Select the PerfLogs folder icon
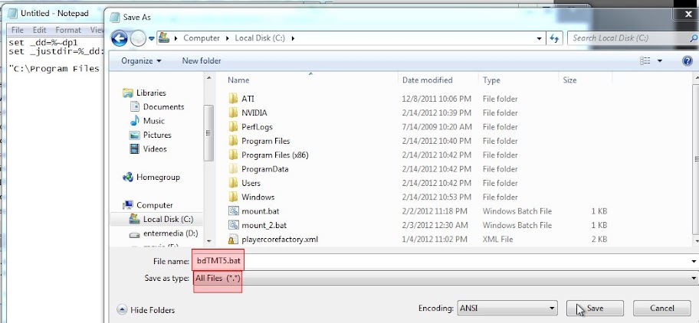 point(233,127)
